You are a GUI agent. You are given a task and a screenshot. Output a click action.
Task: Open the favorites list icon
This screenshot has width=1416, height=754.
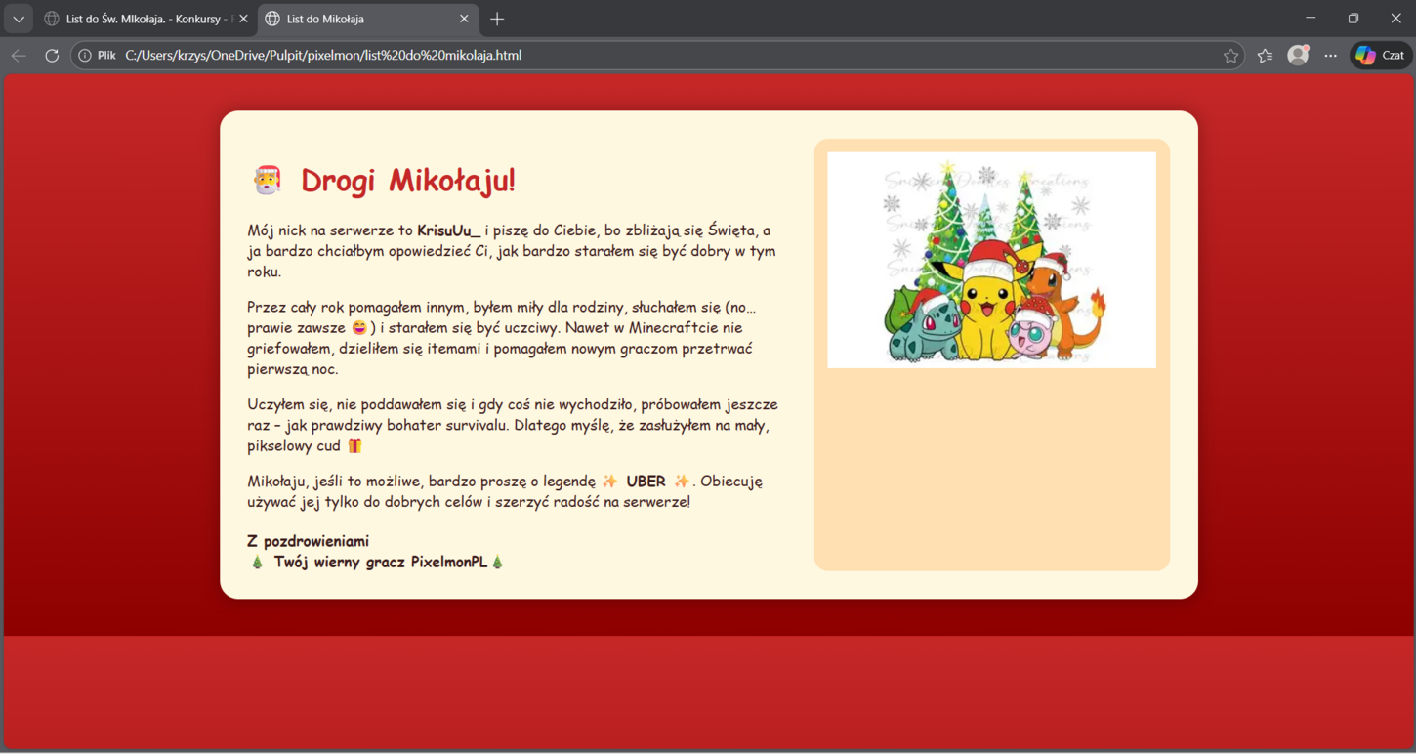1265,56
